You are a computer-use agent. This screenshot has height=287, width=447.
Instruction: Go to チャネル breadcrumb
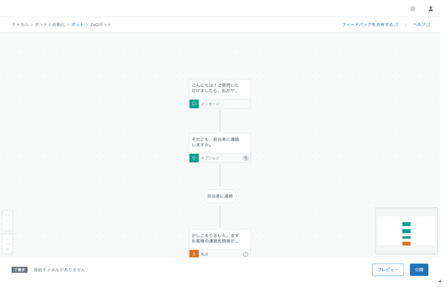[x=20, y=24]
